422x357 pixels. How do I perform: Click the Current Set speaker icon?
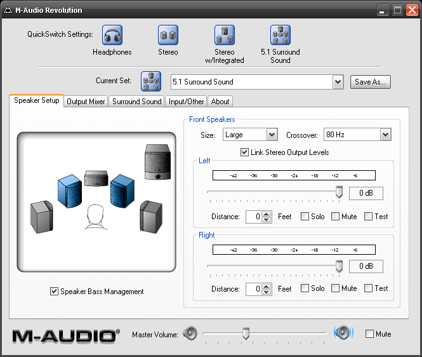[151, 81]
